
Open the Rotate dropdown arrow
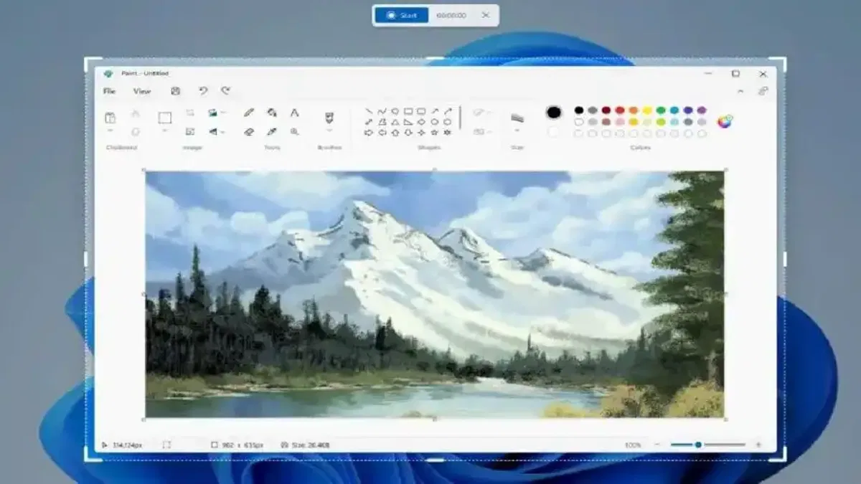click(x=223, y=113)
